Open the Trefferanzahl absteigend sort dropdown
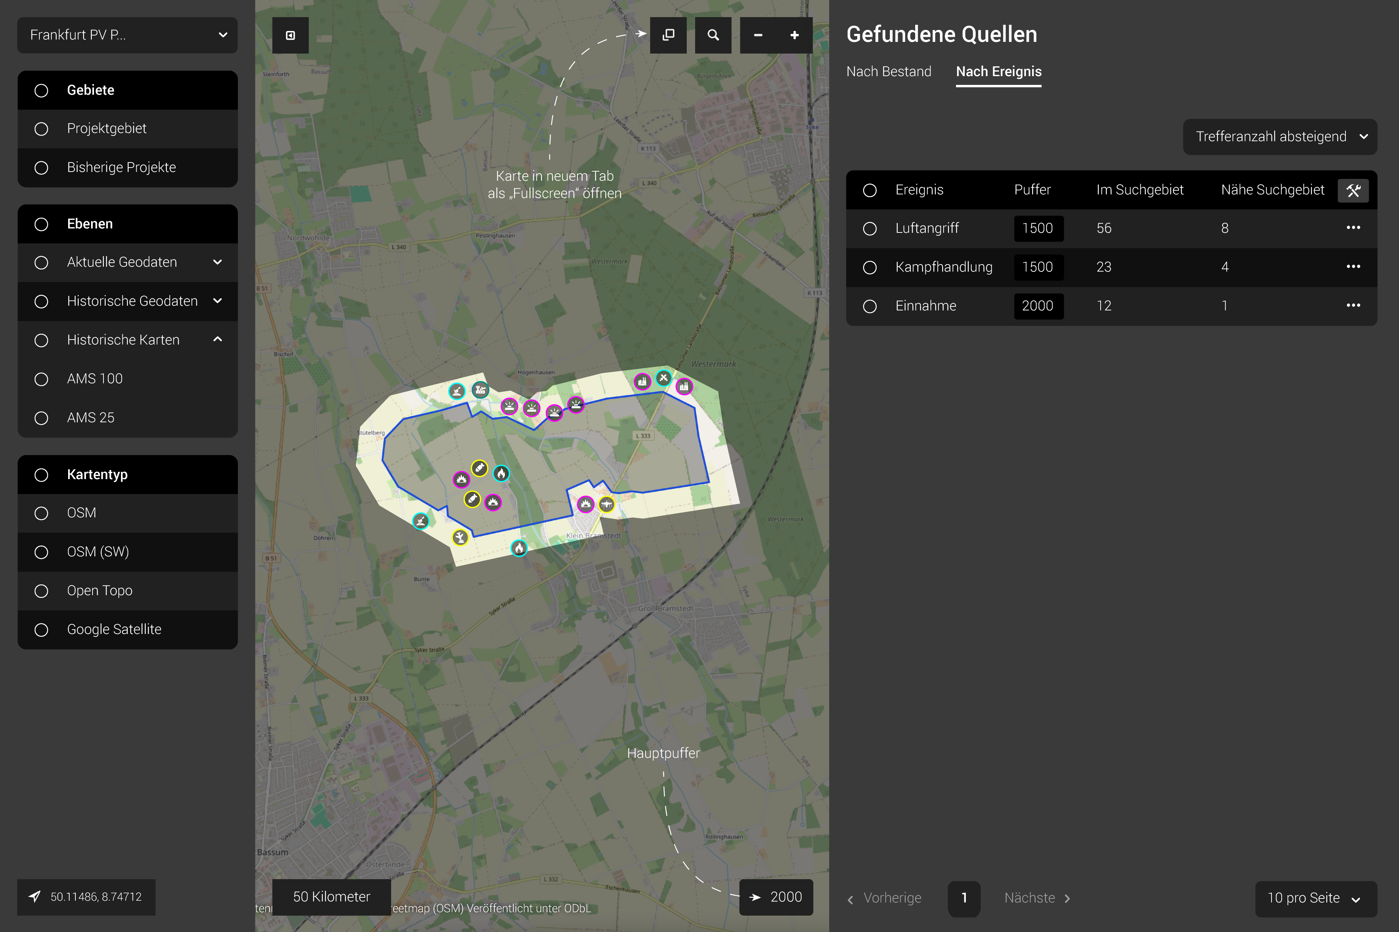The image size is (1399, 932). [x=1280, y=137]
